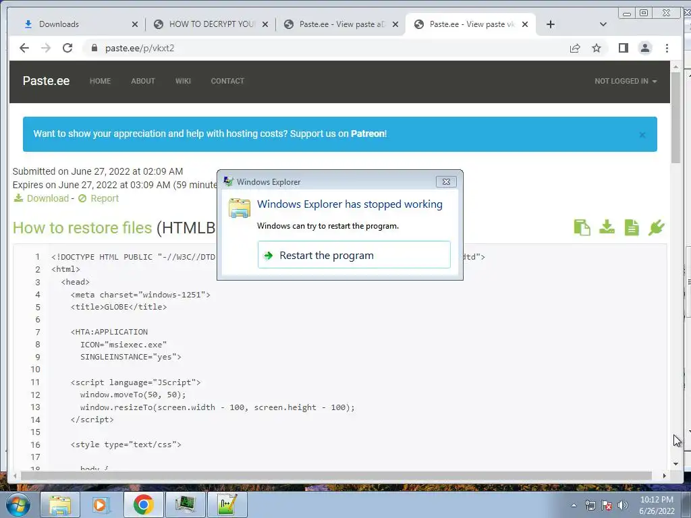Bookmark this tab with the star icon

(x=597, y=48)
